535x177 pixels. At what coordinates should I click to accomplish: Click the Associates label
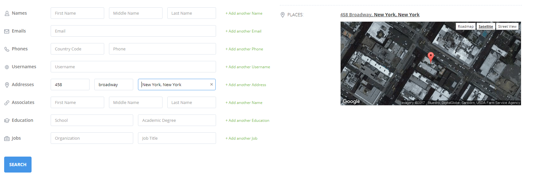23,102
